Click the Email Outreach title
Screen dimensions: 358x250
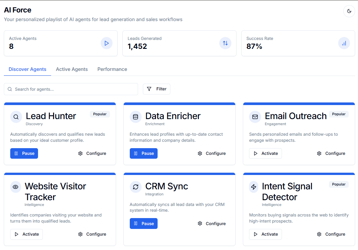296,116
